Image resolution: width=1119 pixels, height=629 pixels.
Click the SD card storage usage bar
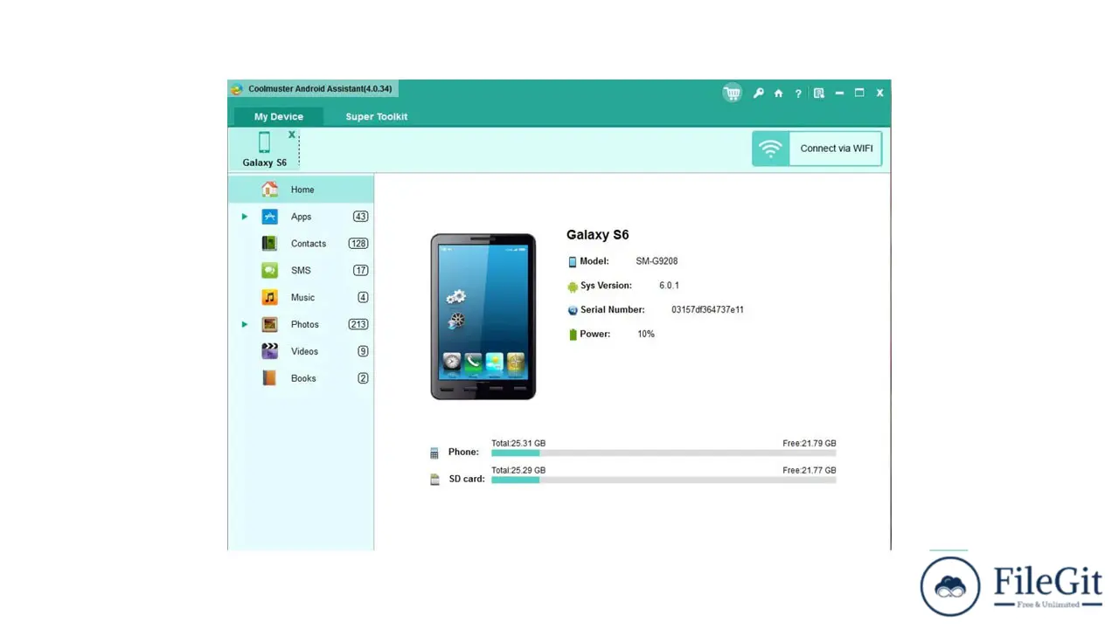[x=664, y=480]
